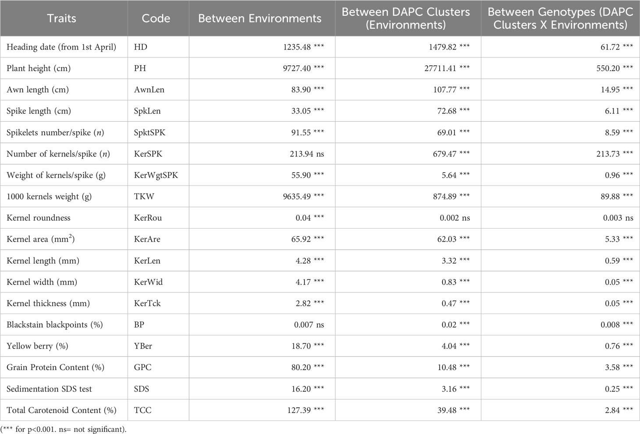640x434 pixels.
Task: Click the Between DAPC Clusters header
Action: [x=406, y=18]
